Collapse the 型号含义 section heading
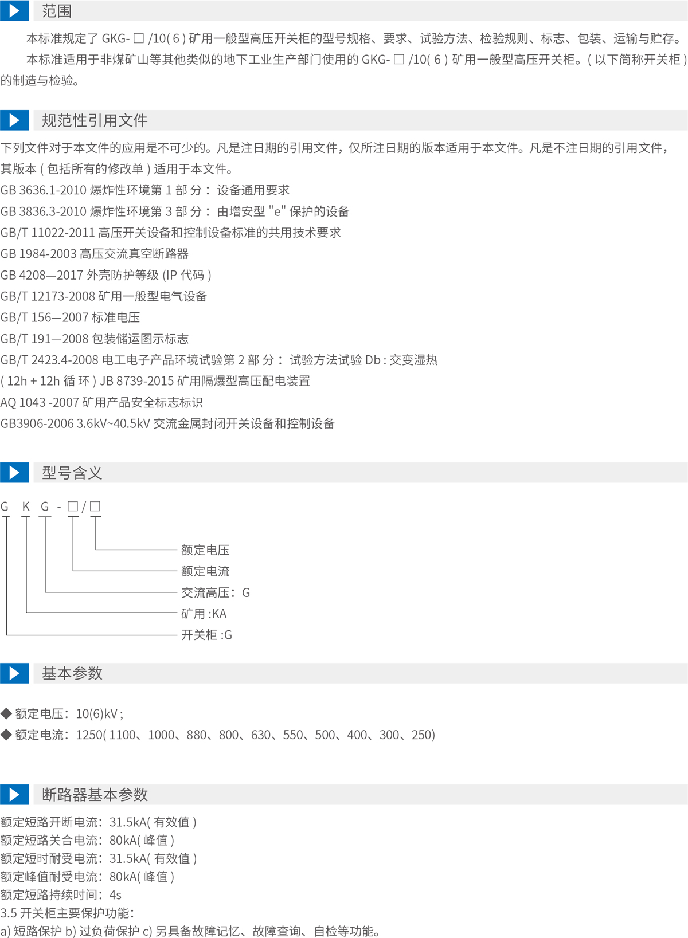This screenshot has height=938, width=688. coord(72,473)
